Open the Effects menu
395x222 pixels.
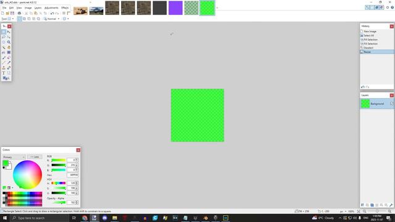tap(65, 8)
